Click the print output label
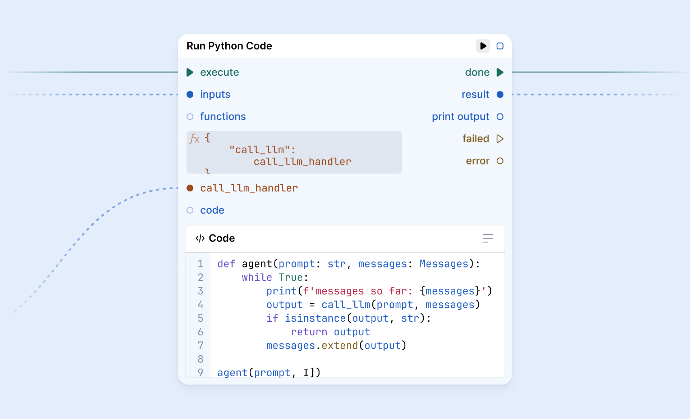Viewport: 690px width, 419px height. pos(461,117)
